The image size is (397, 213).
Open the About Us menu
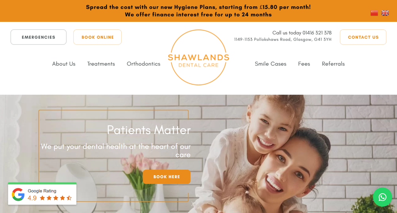64,64
